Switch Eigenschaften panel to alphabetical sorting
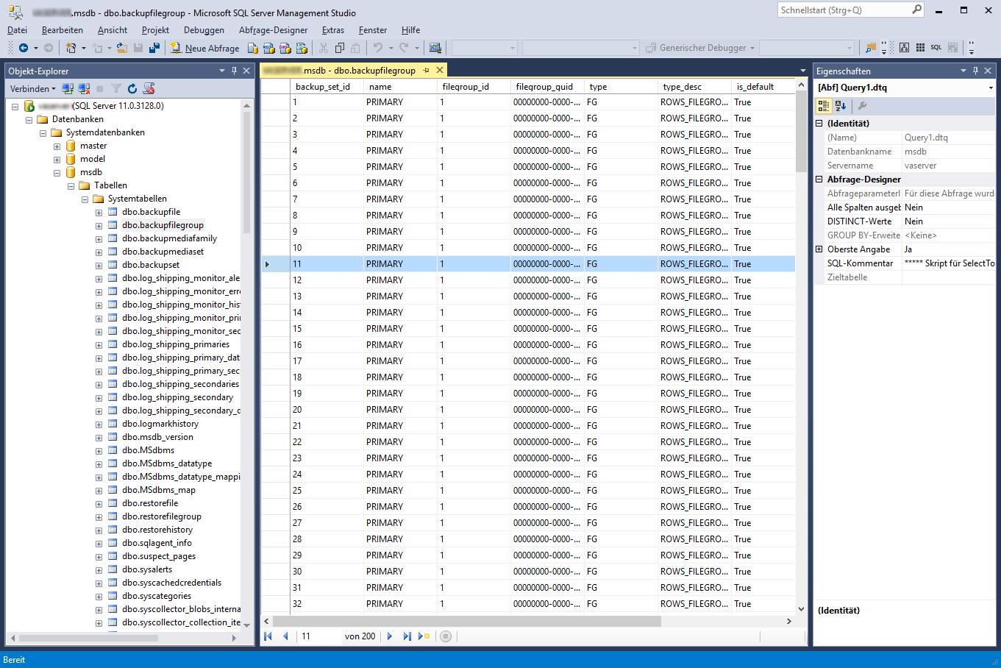 click(840, 106)
